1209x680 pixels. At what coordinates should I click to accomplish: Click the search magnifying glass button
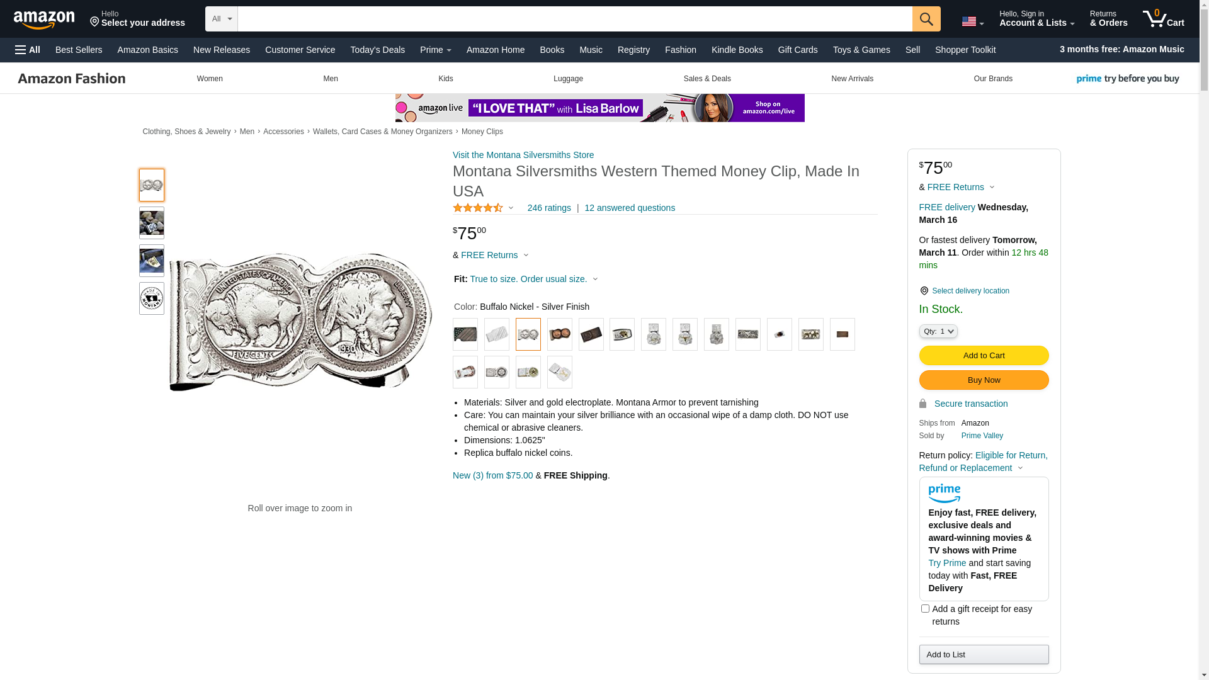[926, 19]
